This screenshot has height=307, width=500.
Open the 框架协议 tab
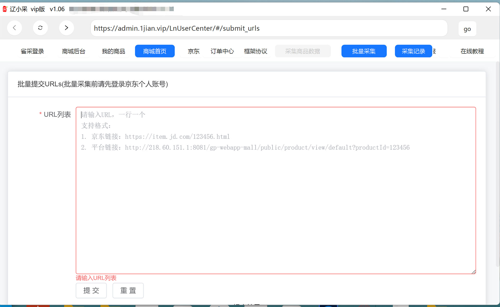pyautogui.click(x=256, y=51)
